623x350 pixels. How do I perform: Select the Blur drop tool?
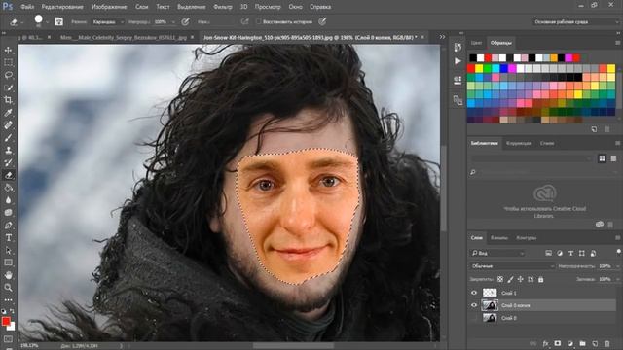pyautogui.click(x=9, y=200)
